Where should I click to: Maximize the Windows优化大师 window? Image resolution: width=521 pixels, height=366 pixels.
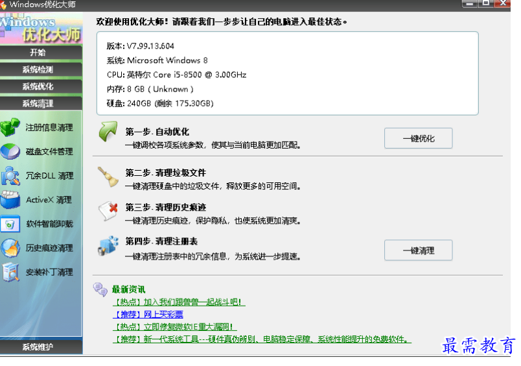(x=486, y=4)
